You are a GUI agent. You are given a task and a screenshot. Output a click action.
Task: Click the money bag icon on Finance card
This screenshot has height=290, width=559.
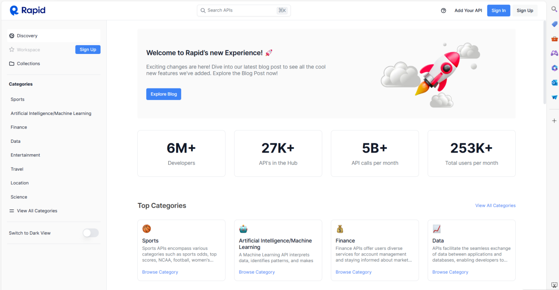[x=340, y=229]
